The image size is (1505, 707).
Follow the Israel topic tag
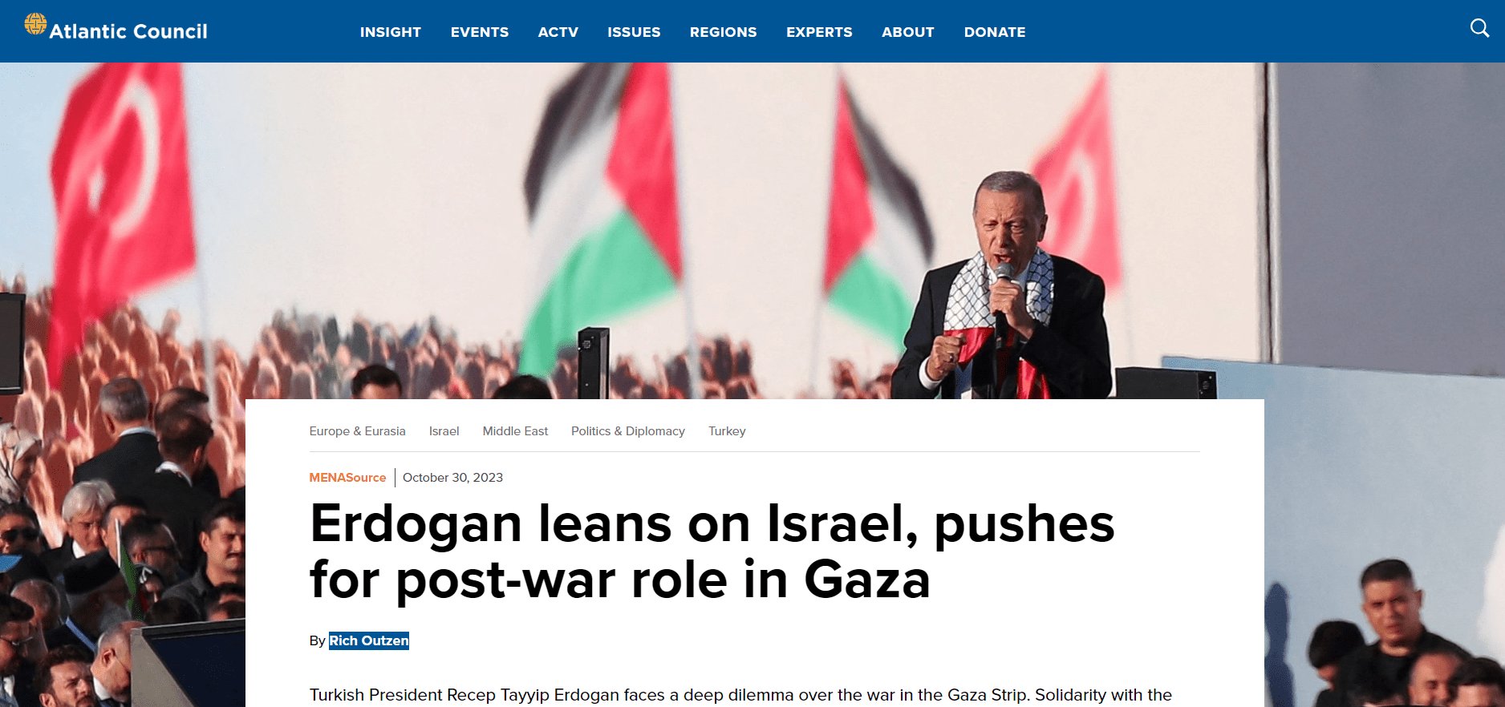coord(444,431)
